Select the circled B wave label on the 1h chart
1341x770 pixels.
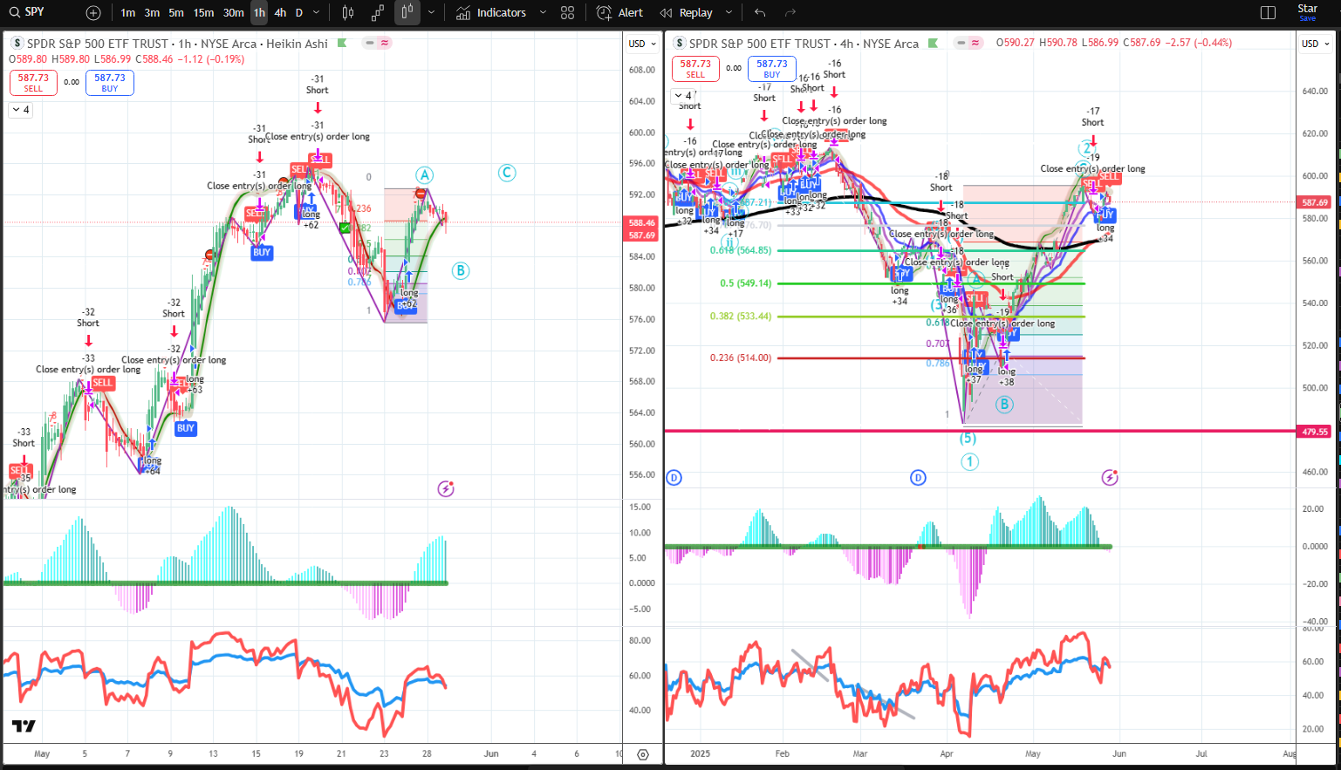click(x=461, y=270)
